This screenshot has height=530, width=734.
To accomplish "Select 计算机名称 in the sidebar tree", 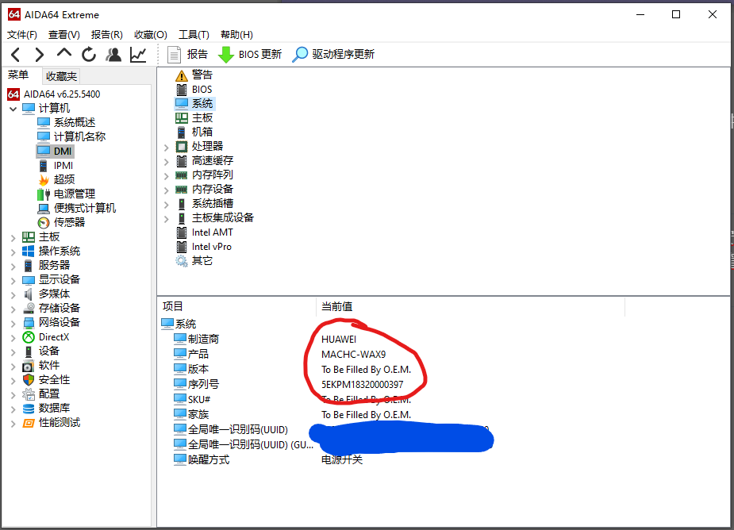I will point(71,136).
